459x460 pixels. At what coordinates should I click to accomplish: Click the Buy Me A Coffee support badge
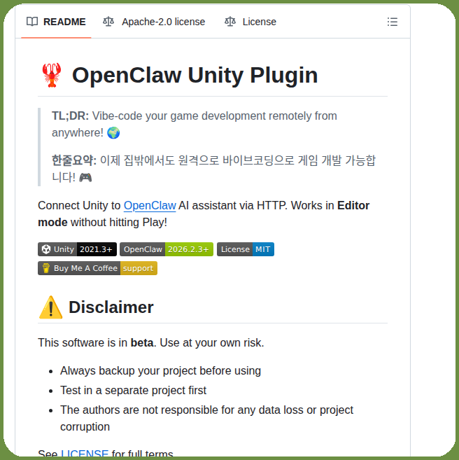[97, 268]
